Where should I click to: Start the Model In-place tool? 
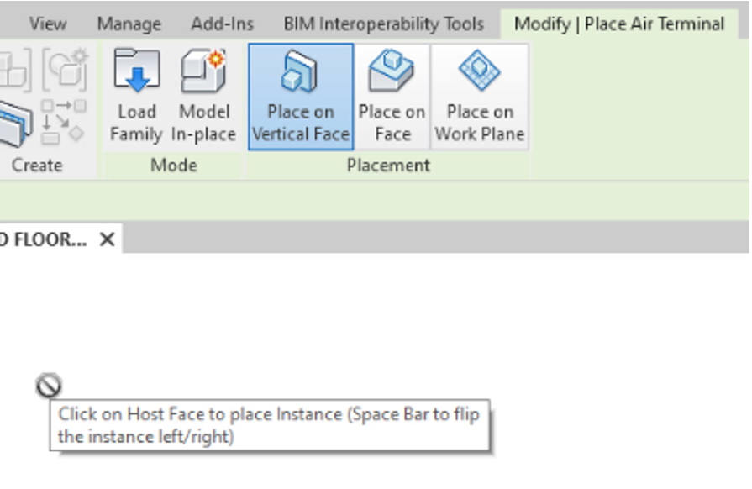tap(203, 96)
